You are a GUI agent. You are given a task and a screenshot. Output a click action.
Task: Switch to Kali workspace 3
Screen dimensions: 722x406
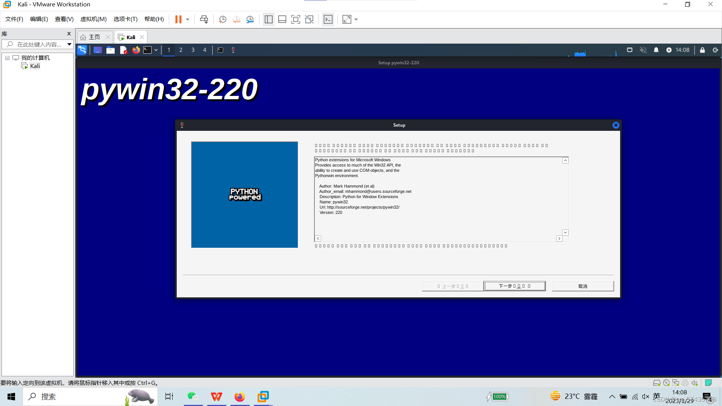click(193, 50)
